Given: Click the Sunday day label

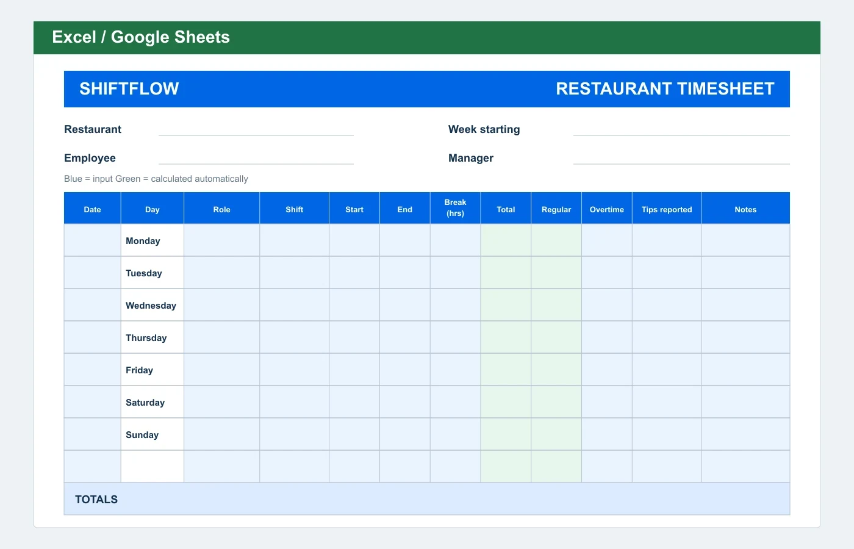Looking at the screenshot, I should 142,435.
